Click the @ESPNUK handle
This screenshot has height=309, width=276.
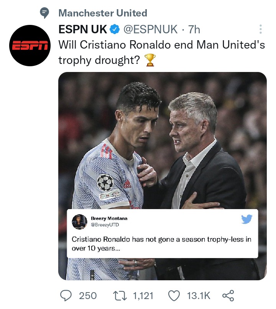[151, 29]
